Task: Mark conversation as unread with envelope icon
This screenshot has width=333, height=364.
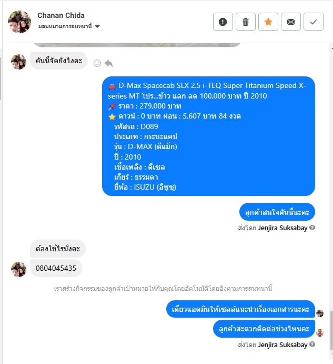Action: [x=291, y=22]
